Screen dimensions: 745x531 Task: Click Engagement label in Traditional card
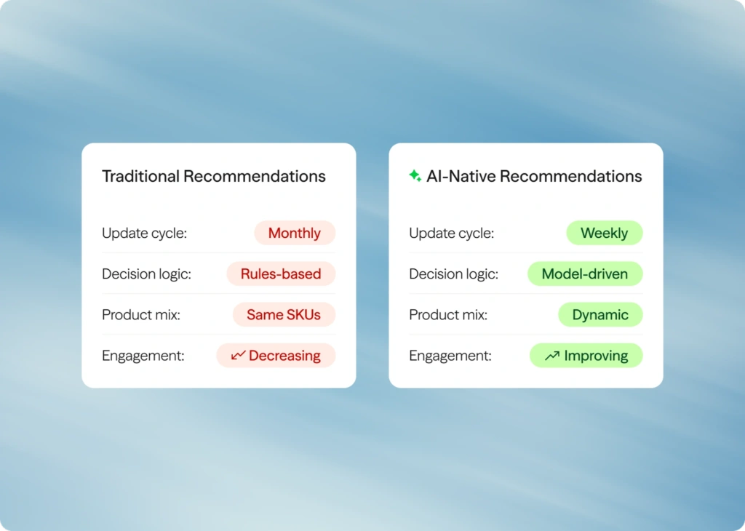[143, 356]
